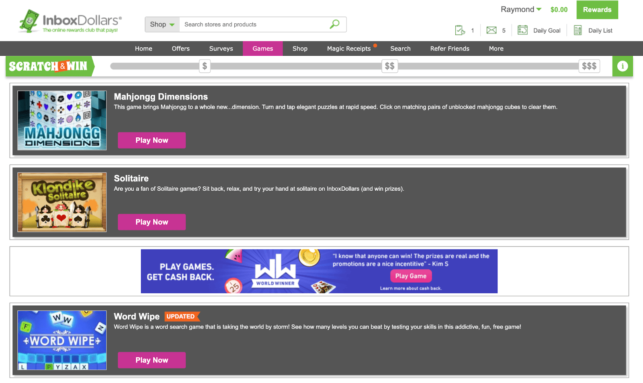Click the Mahjongg Dimensions title
643x383 pixels.
pos(161,97)
